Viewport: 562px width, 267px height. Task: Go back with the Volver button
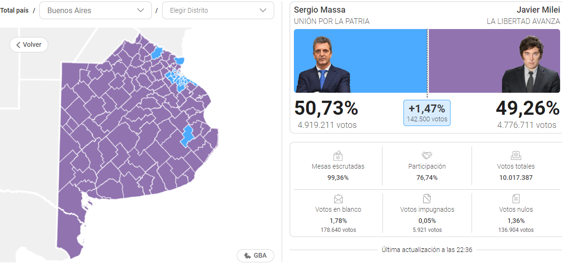pyautogui.click(x=29, y=45)
